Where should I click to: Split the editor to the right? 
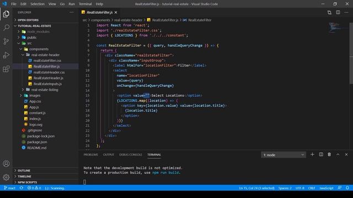click(x=338, y=12)
